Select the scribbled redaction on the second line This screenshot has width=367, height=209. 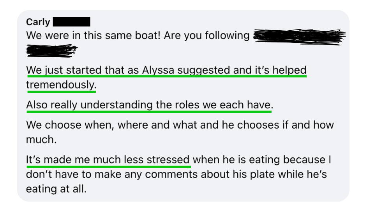(x=51, y=51)
